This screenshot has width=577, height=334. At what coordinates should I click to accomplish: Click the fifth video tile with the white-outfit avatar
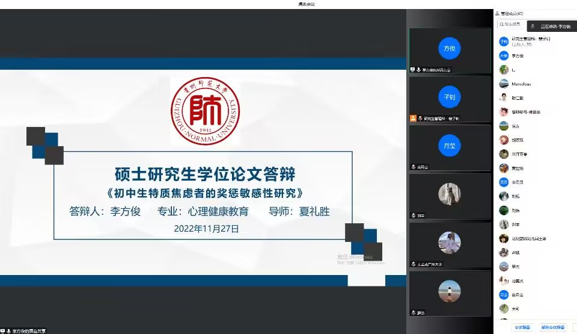[x=450, y=245]
